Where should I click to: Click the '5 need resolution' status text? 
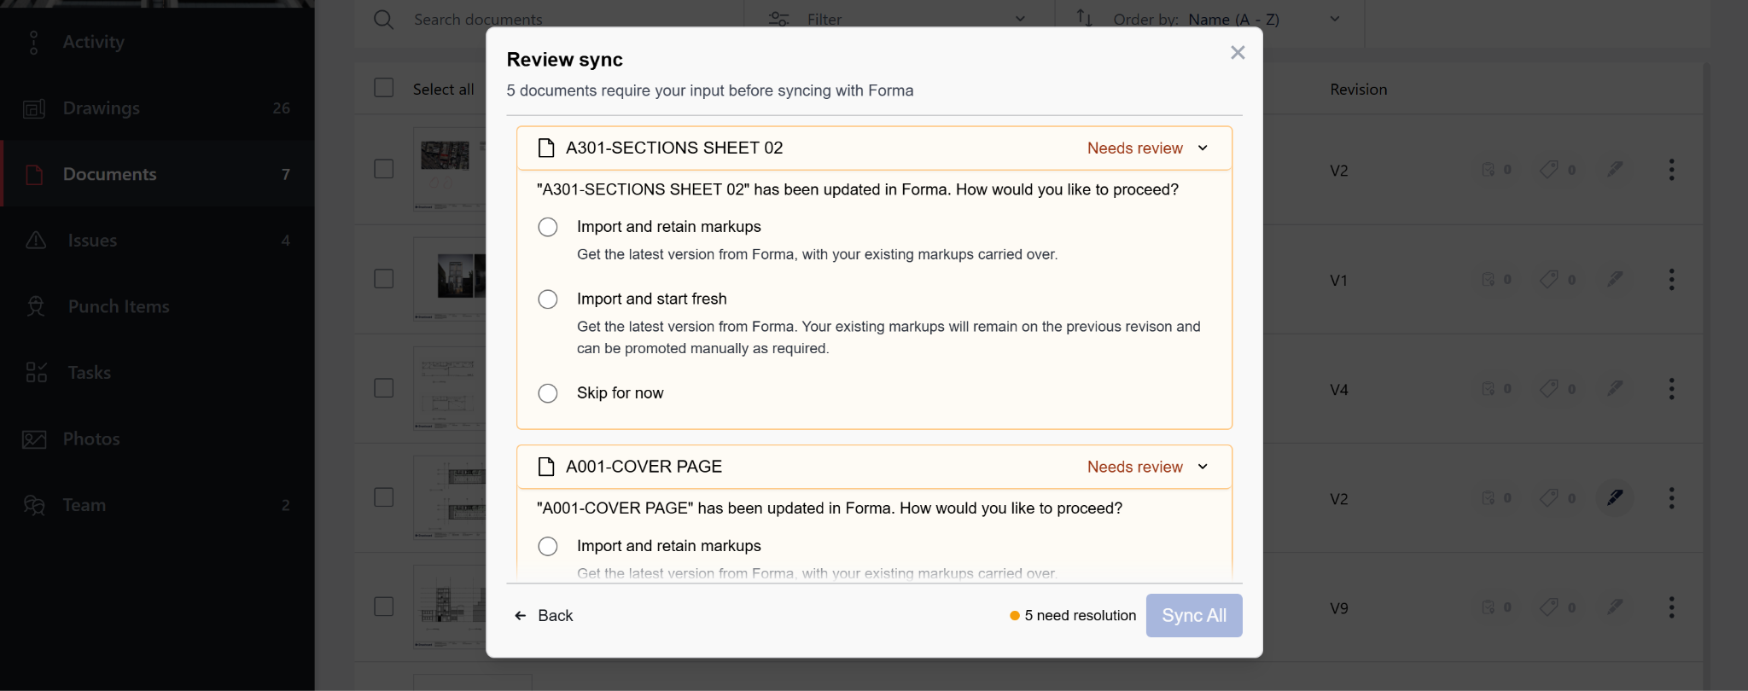1081,616
